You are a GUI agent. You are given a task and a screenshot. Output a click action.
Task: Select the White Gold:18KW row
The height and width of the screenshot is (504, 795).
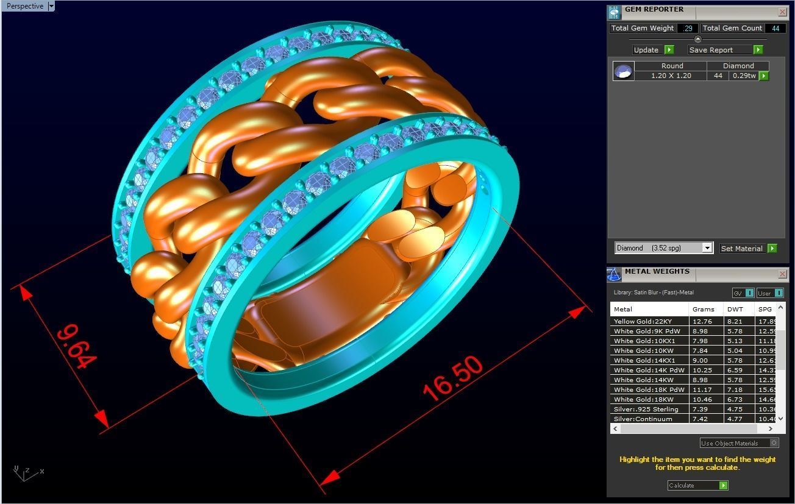pos(693,399)
